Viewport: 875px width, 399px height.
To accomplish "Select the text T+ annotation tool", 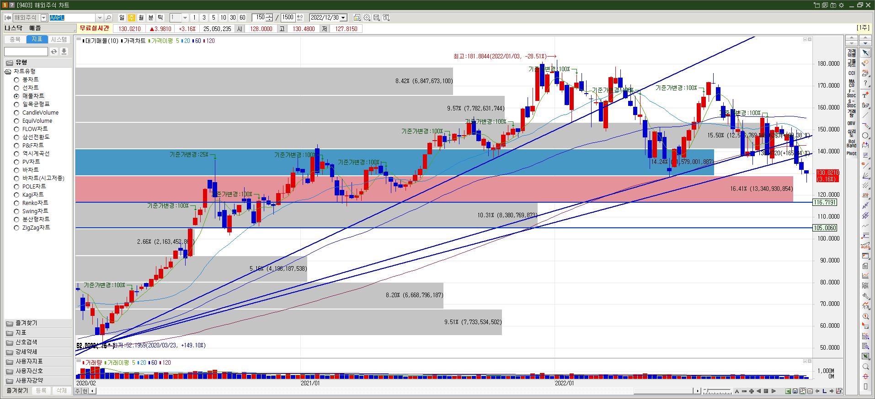I will pyautogui.click(x=865, y=95).
